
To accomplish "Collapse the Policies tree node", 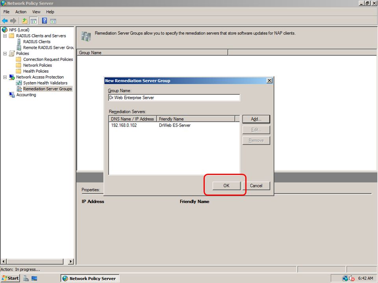I will (5, 53).
